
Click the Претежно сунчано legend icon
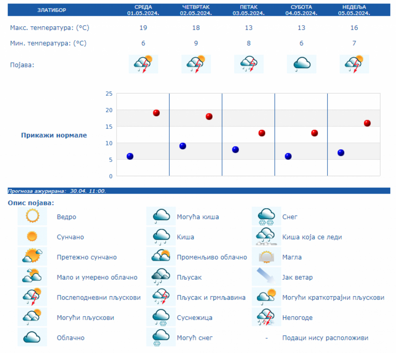pyautogui.click(x=32, y=257)
